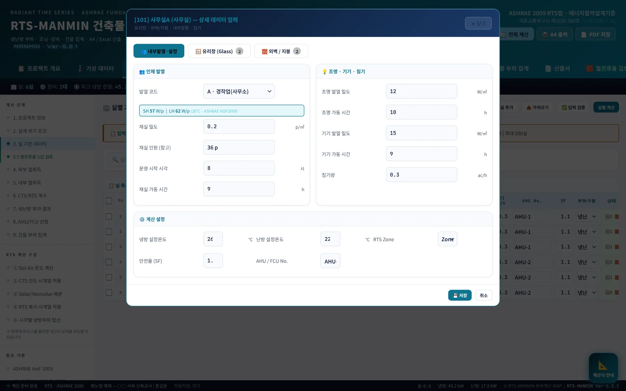
Task: Tick the row 3 room checkbox
Action: [109, 247]
